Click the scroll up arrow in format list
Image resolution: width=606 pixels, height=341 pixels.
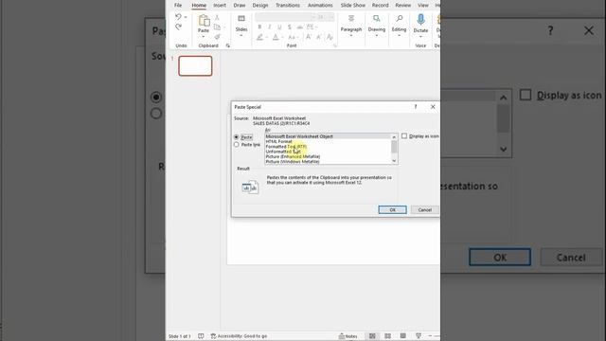pyautogui.click(x=394, y=136)
